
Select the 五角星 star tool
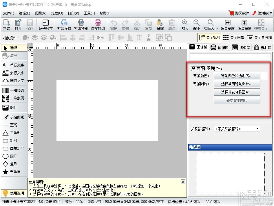tap(14, 172)
